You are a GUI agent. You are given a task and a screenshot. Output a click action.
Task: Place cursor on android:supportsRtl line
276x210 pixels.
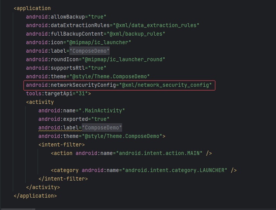tap(66, 68)
